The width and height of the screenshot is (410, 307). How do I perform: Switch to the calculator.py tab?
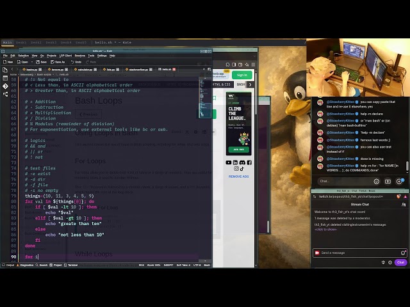coord(85,70)
